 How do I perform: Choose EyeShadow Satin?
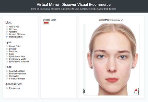click(x=7, y=57)
